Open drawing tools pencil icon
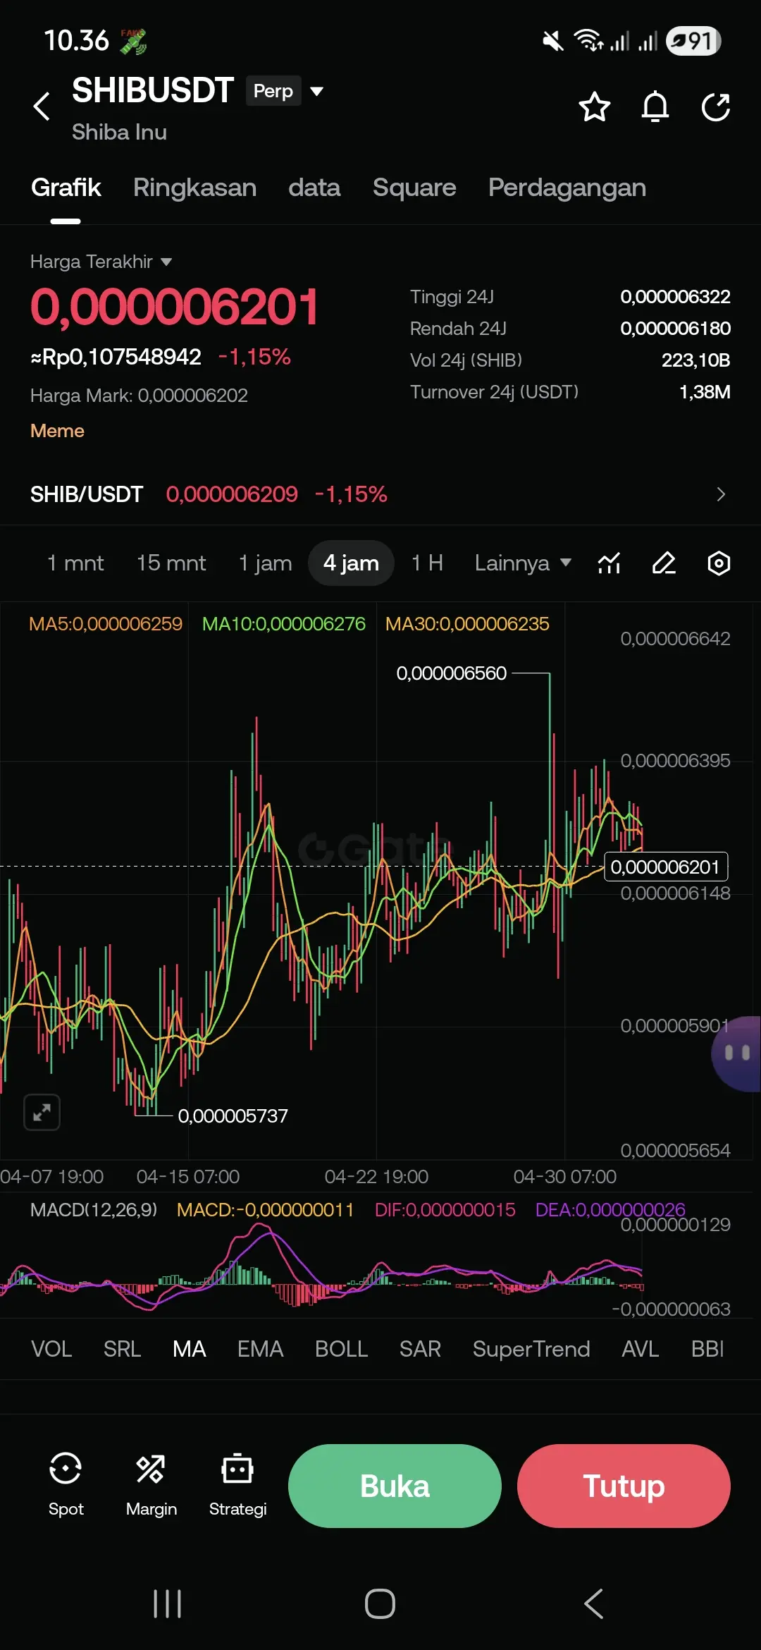Screen dimensions: 761x1650 coord(664,563)
